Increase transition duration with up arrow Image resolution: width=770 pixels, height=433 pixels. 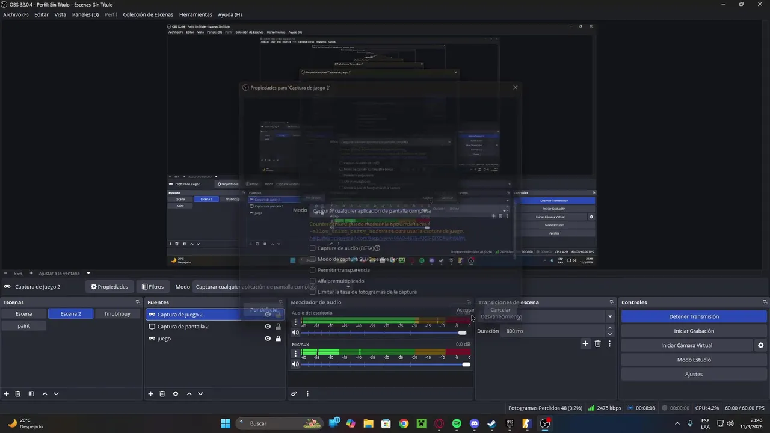[x=610, y=328]
